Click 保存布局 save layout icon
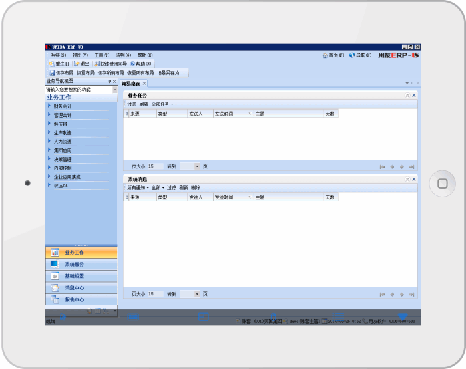Image resolution: width=466 pixels, height=369 pixels. pos(52,72)
